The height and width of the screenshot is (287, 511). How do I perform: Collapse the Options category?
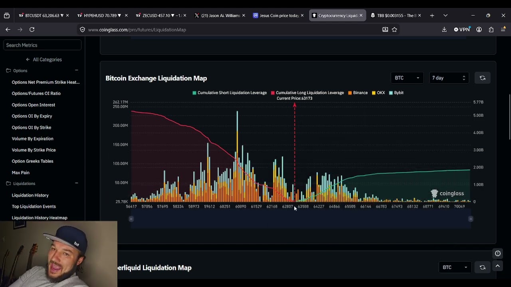(x=76, y=71)
